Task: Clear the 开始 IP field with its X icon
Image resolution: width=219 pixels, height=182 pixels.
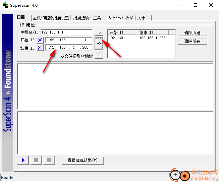Action: pos(40,40)
